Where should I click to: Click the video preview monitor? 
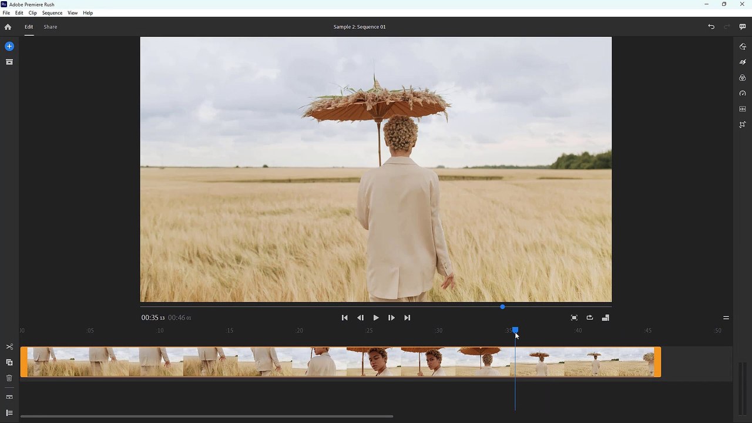point(376,169)
